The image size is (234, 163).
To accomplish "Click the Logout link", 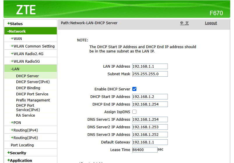I will (x=211, y=23).
